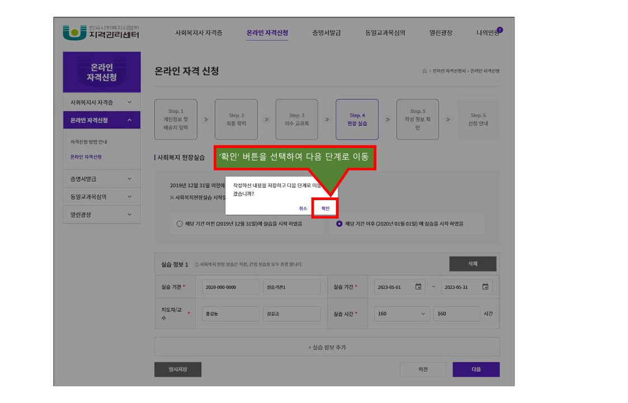Open the 실습 시간 160 dropdown
The height and width of the screenshot is (403, 628).
coord(402,314)
